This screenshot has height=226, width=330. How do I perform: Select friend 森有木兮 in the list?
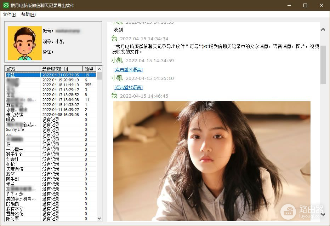point(51,209)
